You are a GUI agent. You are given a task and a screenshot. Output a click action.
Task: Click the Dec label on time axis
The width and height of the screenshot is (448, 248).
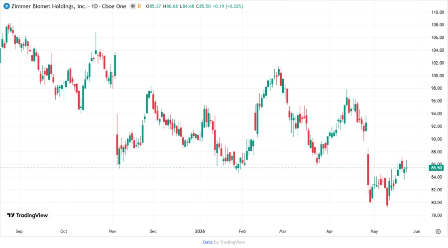[153, 231]
